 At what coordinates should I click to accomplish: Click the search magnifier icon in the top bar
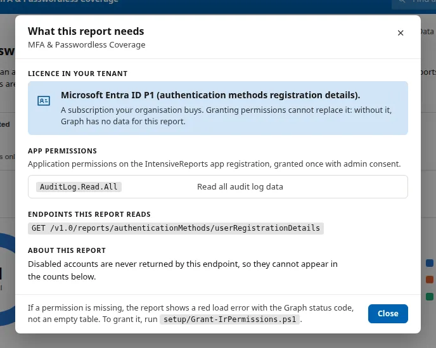pos(402,1)
